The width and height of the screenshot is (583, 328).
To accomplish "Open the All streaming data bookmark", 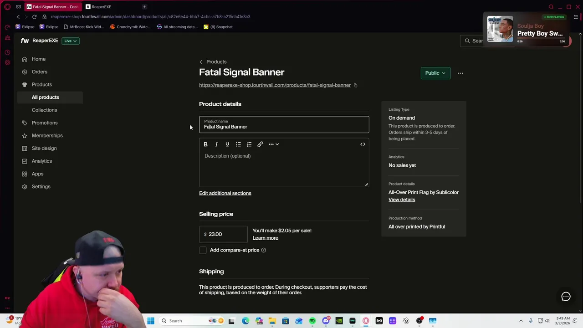I will pos(177,27).
